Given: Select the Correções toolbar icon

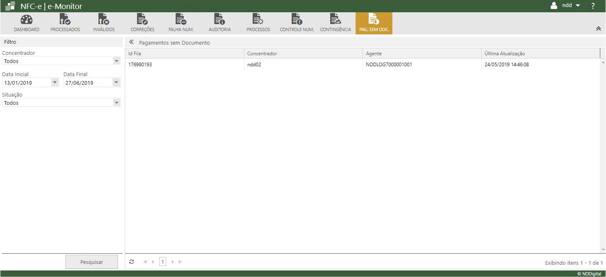Looking at the screenshot, I should click(x=142, y=20).
